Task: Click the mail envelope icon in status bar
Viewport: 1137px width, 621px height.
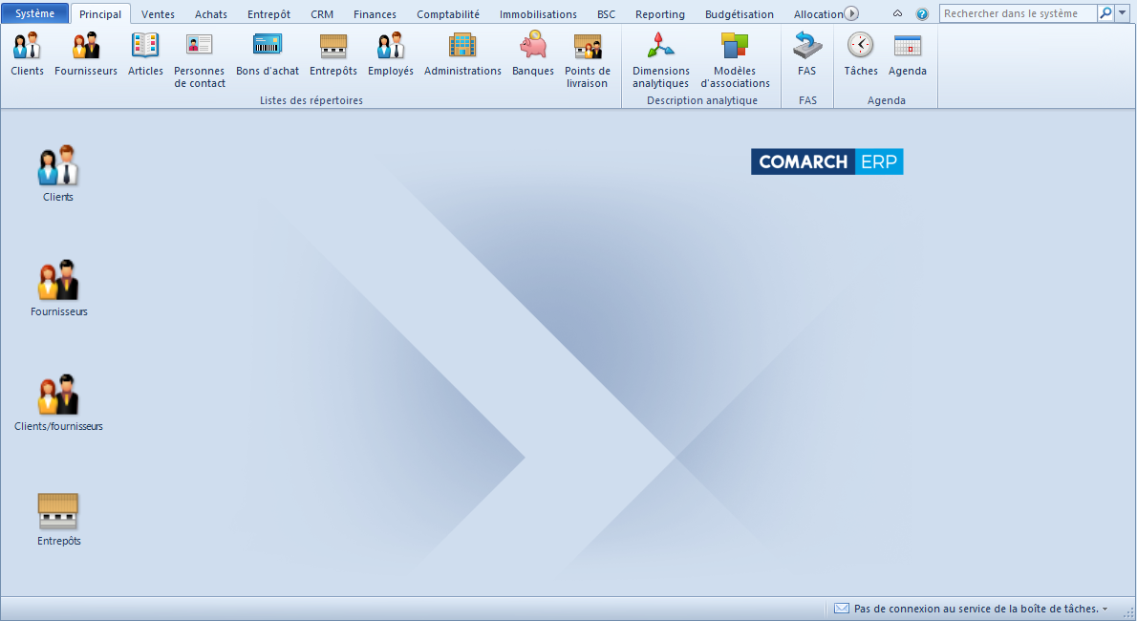Action: (x=841, y=609)
